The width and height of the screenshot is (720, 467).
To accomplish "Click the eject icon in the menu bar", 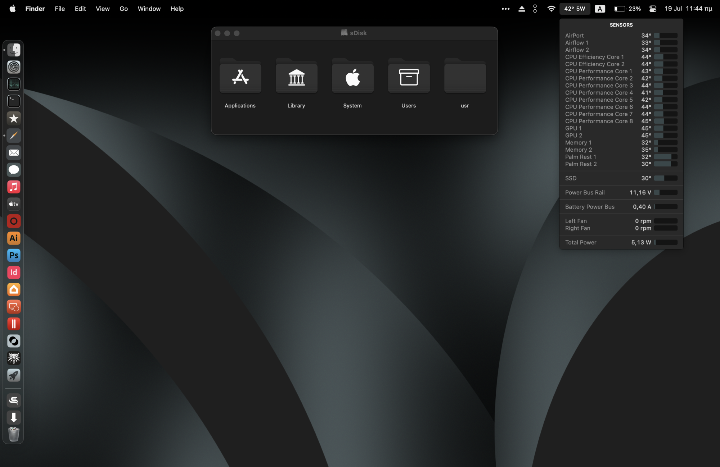I will (x=522, y=9).
